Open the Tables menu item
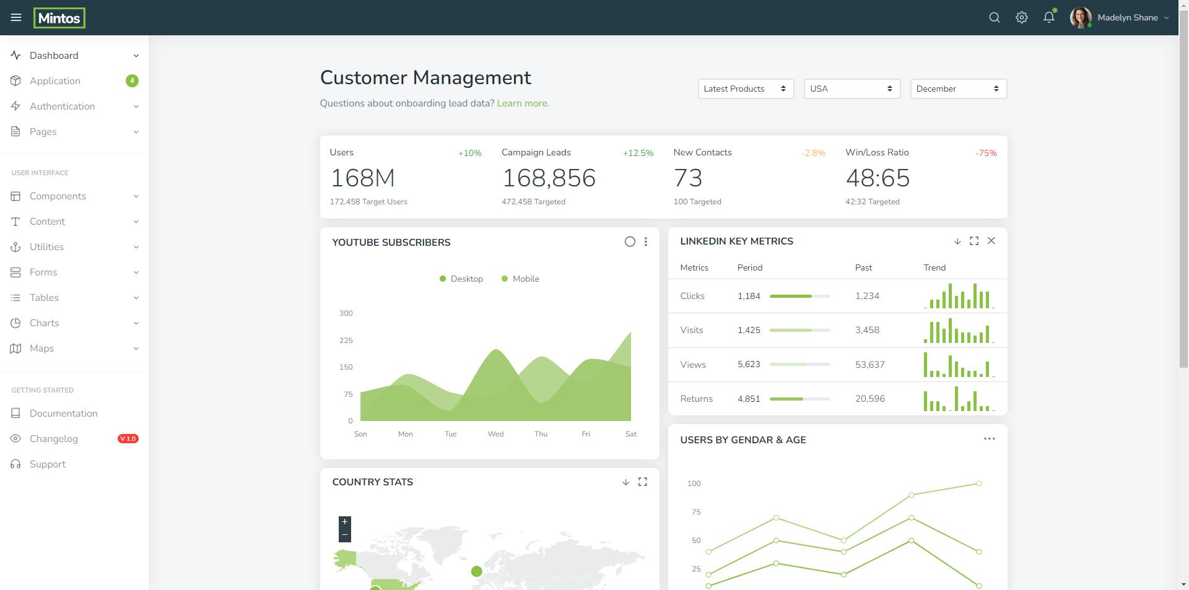Image resolution: width=1189 pixels, height=590 pixels. coord(74,298)
